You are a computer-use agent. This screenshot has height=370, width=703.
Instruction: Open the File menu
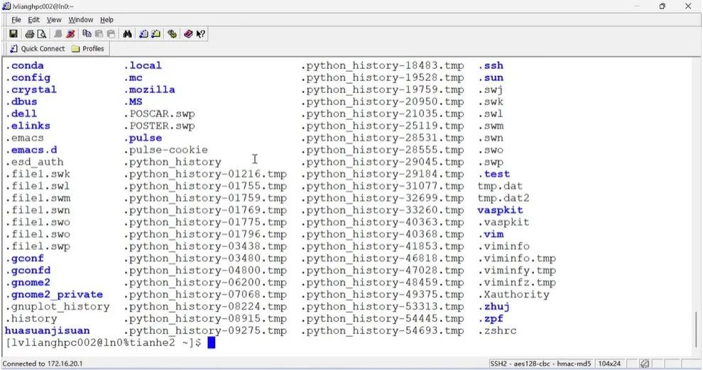coord(16,20)
